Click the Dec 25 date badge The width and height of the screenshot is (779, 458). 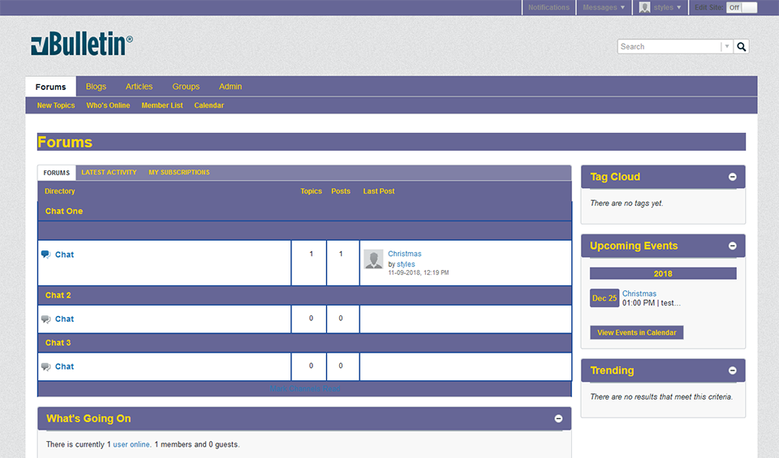pos(605,298)
